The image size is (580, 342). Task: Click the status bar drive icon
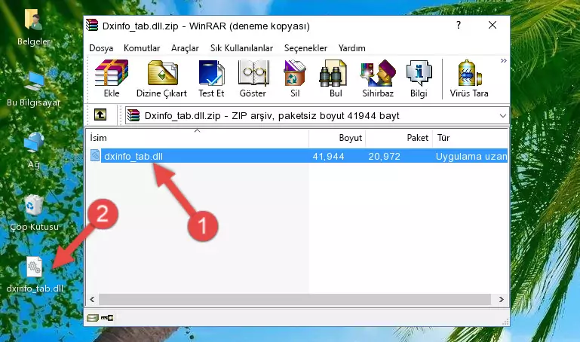pos(93,318)
